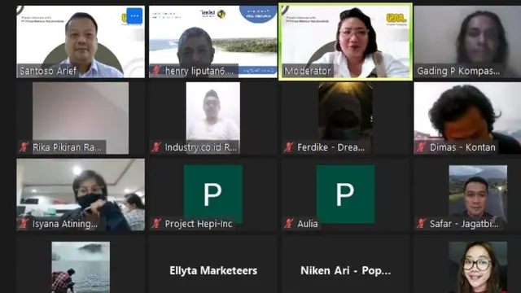Select Isyana Atining's video tile

81,195
